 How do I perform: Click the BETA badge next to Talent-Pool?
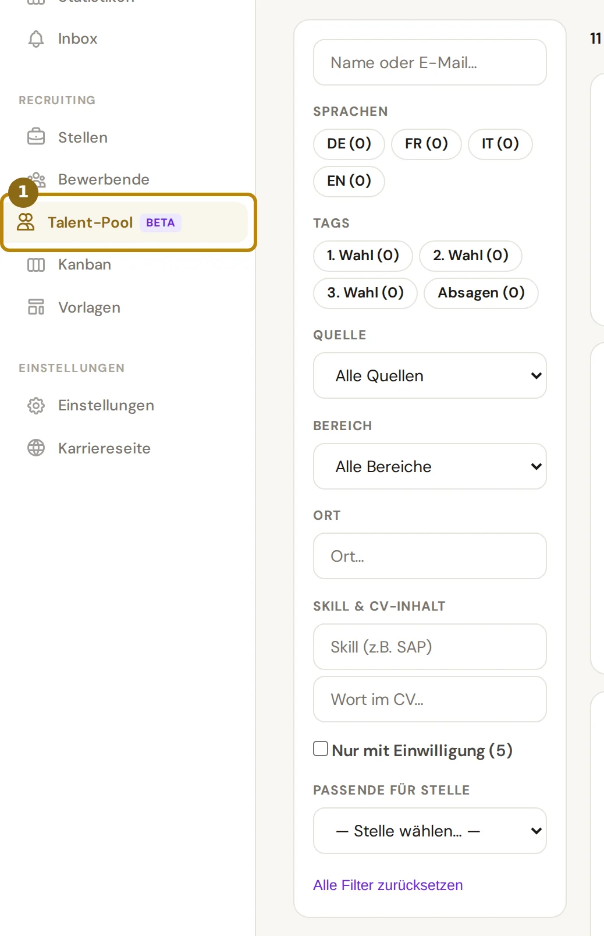tap(161, 222)
